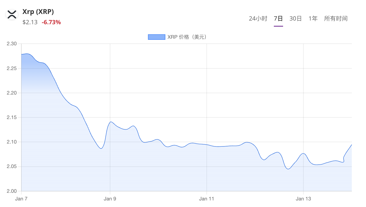Click the lowest dip before Jan 13

pyautogui.click(x=288, y=169)
